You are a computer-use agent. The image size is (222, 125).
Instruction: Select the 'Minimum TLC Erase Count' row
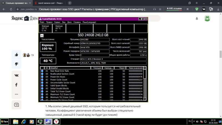coord(92,97)
